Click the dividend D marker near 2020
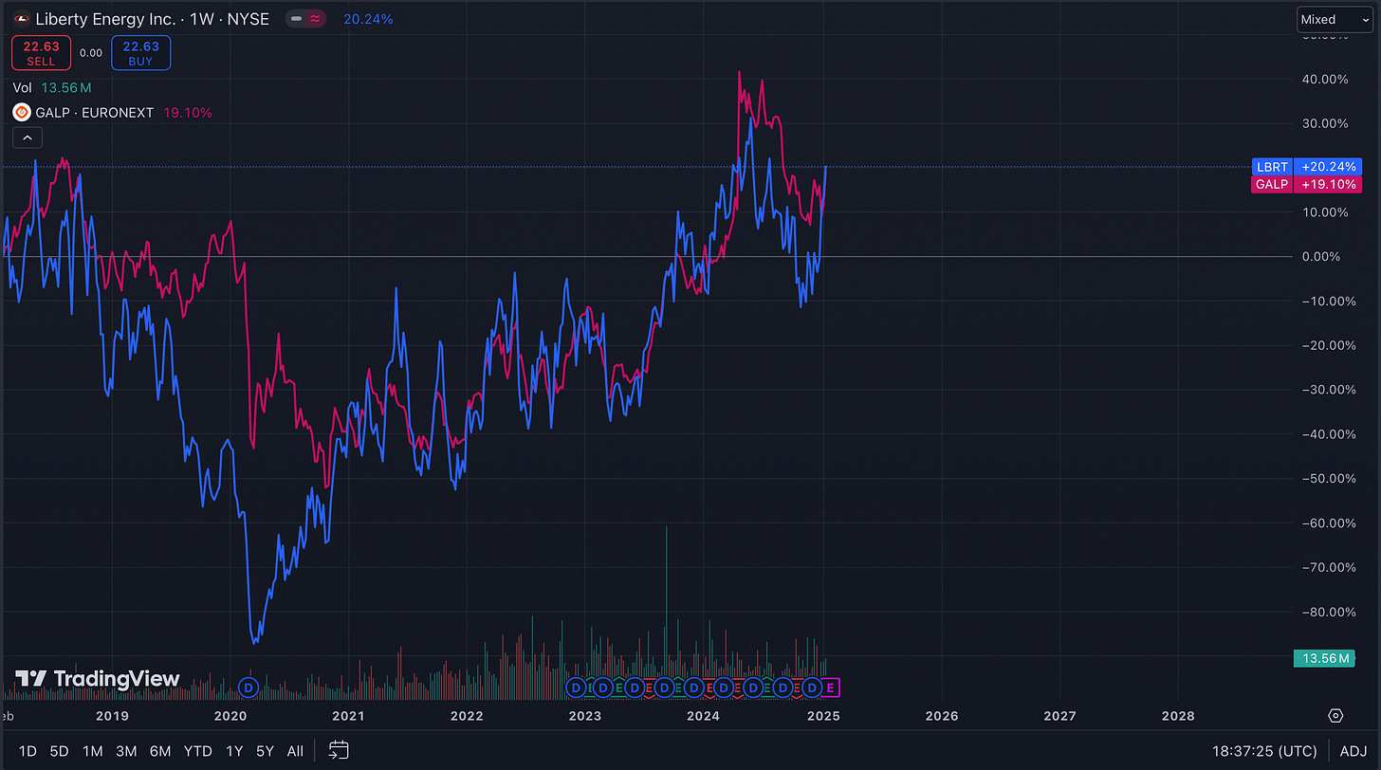 tap(249, 687)
